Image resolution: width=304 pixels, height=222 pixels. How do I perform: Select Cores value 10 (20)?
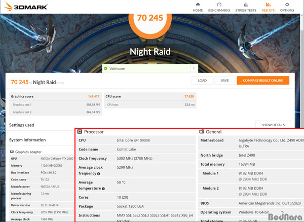tap(122, 197)
